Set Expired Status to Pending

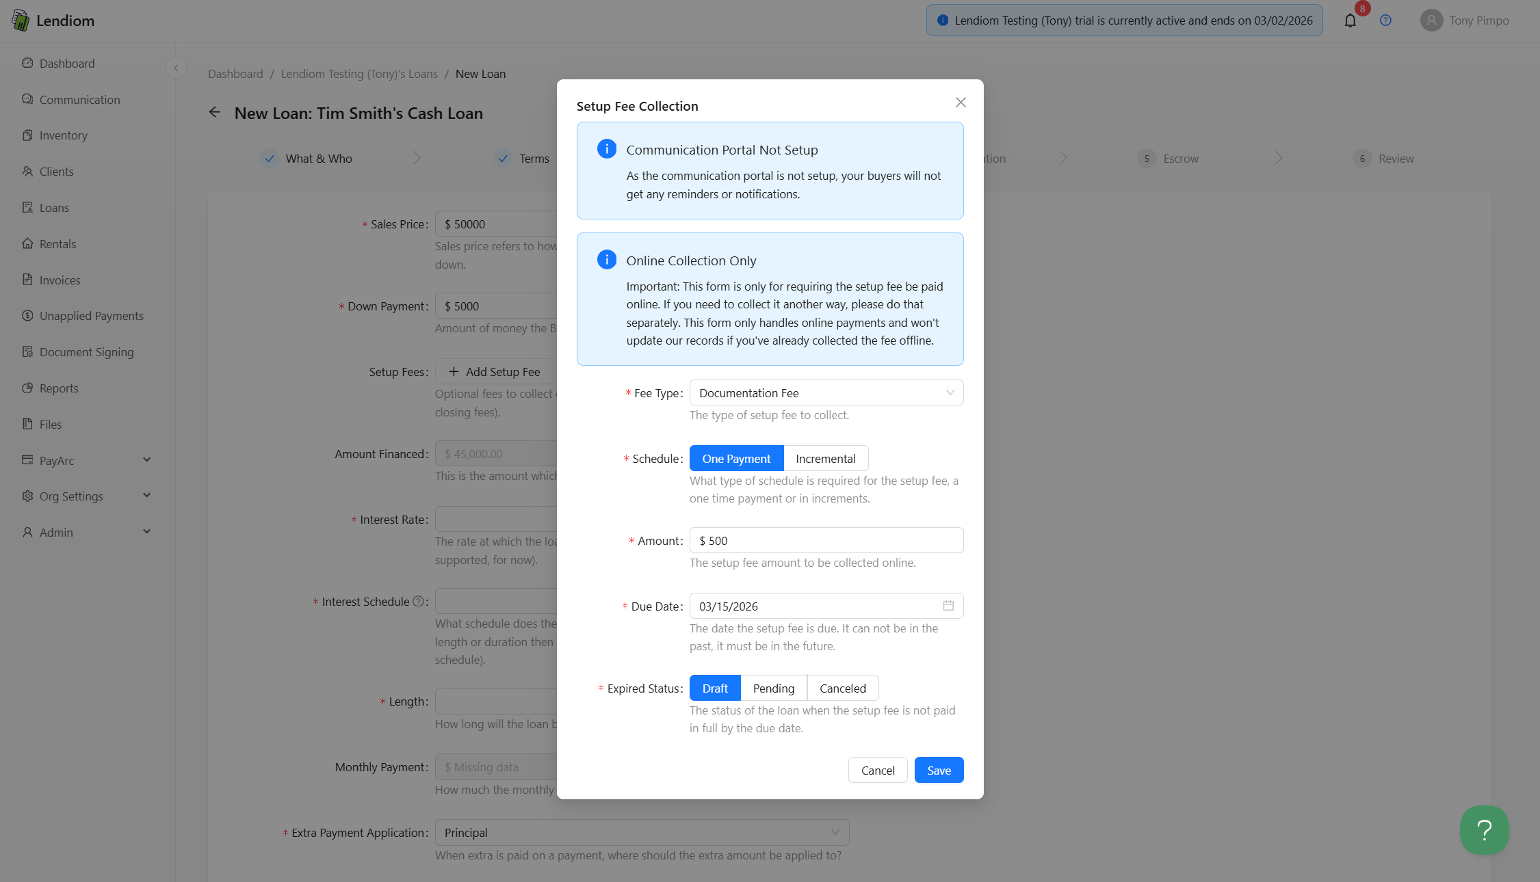pyautogui.click(x=774, y=688)
